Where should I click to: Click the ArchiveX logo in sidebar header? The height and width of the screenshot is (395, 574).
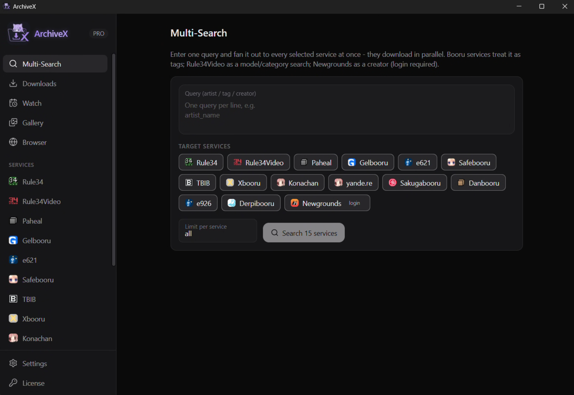[x=18, y=33]
